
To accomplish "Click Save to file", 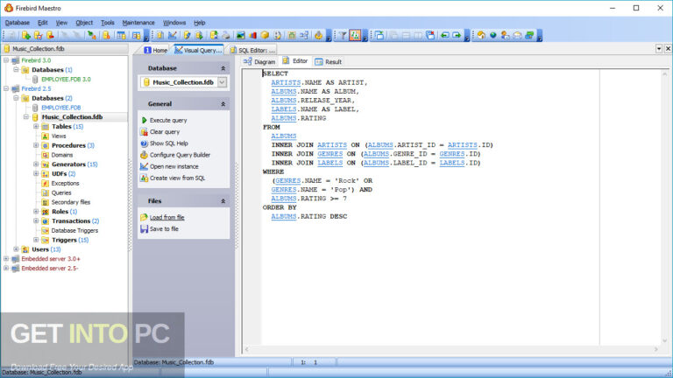I will [x=164, y=229].
